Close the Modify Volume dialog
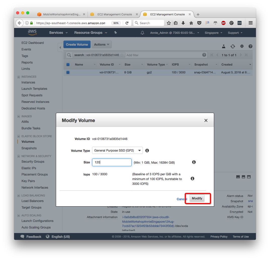 pyautogui.click(x=206, y=121)
